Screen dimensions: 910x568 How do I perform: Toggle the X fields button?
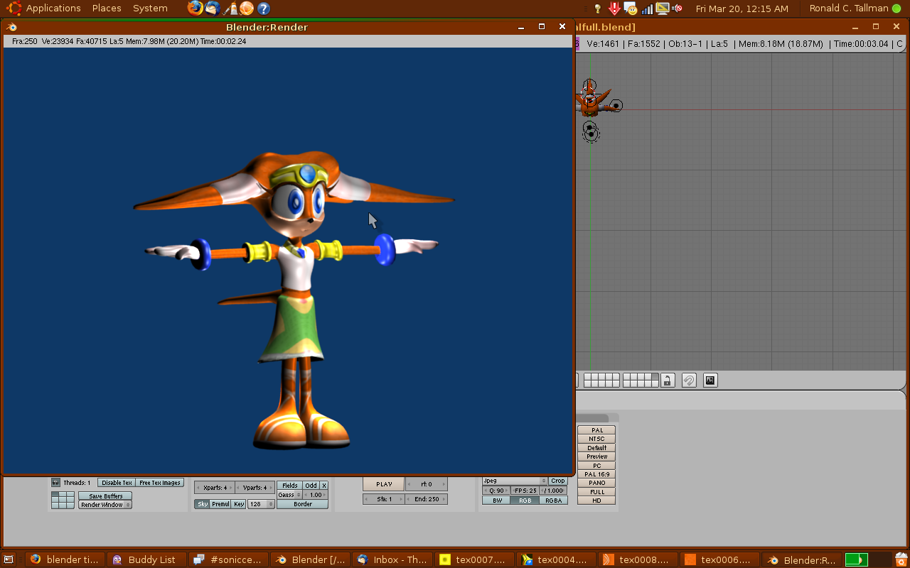click(323, 486)
